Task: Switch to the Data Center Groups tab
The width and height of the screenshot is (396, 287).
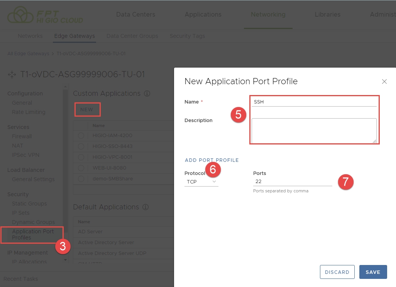Action: click(x=132, y=36)
